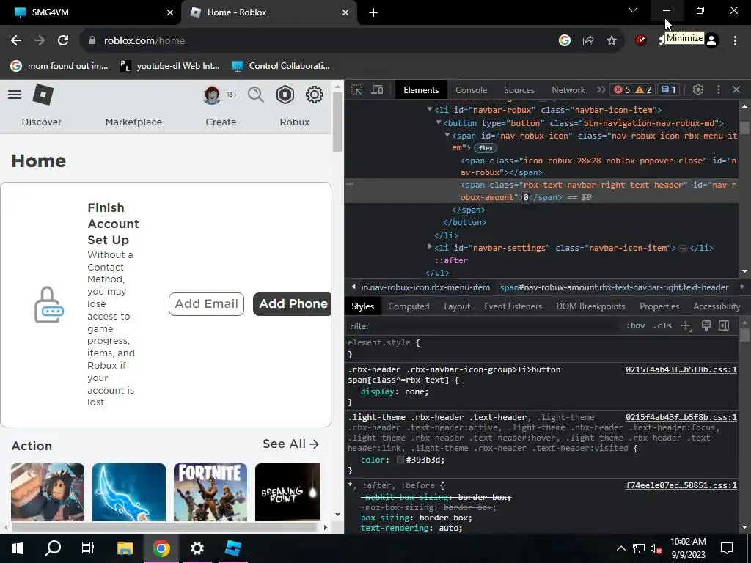Collapse the navbar-robux li node
Viewport: 751px width, 563px height.
pyautogui.click(x=430, y=110)
